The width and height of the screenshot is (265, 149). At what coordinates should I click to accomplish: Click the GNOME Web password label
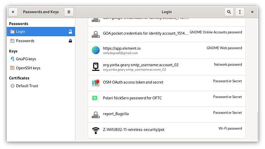click(224, 48)
